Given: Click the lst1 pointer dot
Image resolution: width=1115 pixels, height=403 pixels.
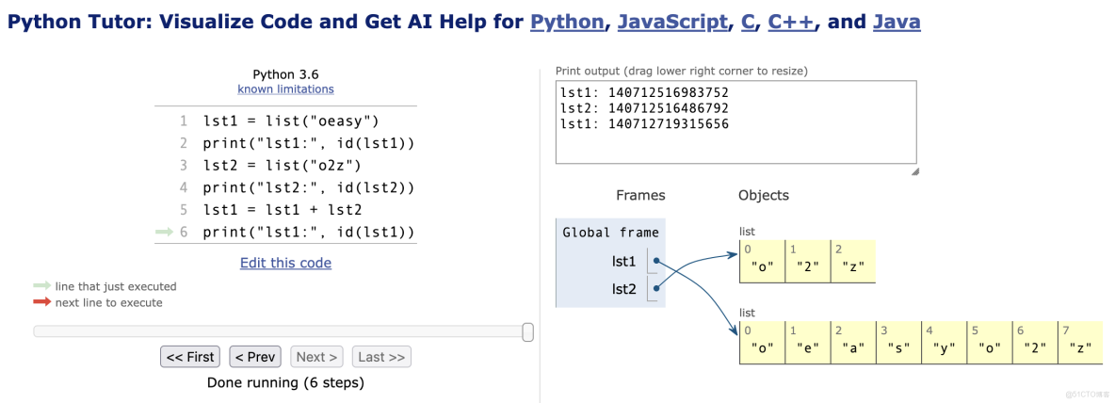Looking at the screenshot, I should coord(655,261).
